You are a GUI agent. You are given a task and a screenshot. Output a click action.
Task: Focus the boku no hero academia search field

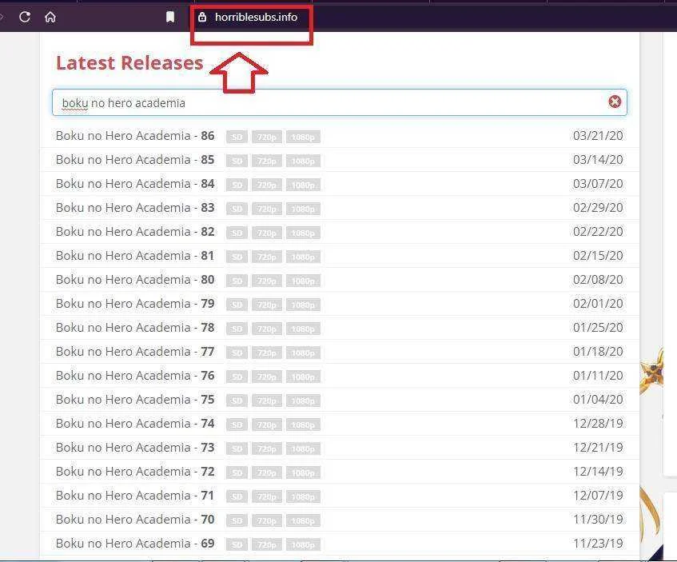pyautogui.click(x=340, y=103)
